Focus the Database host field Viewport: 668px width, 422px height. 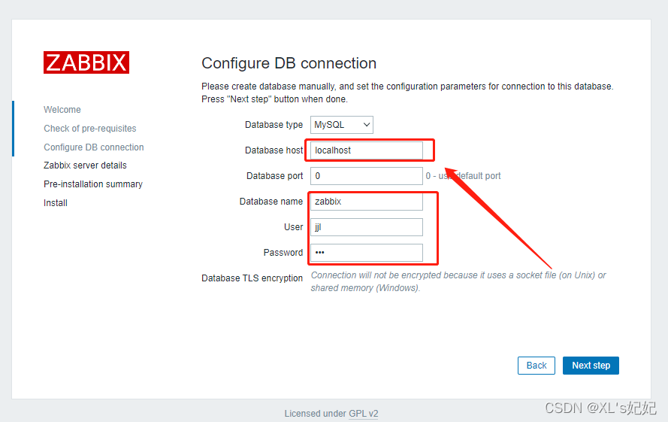pos(367,150)
